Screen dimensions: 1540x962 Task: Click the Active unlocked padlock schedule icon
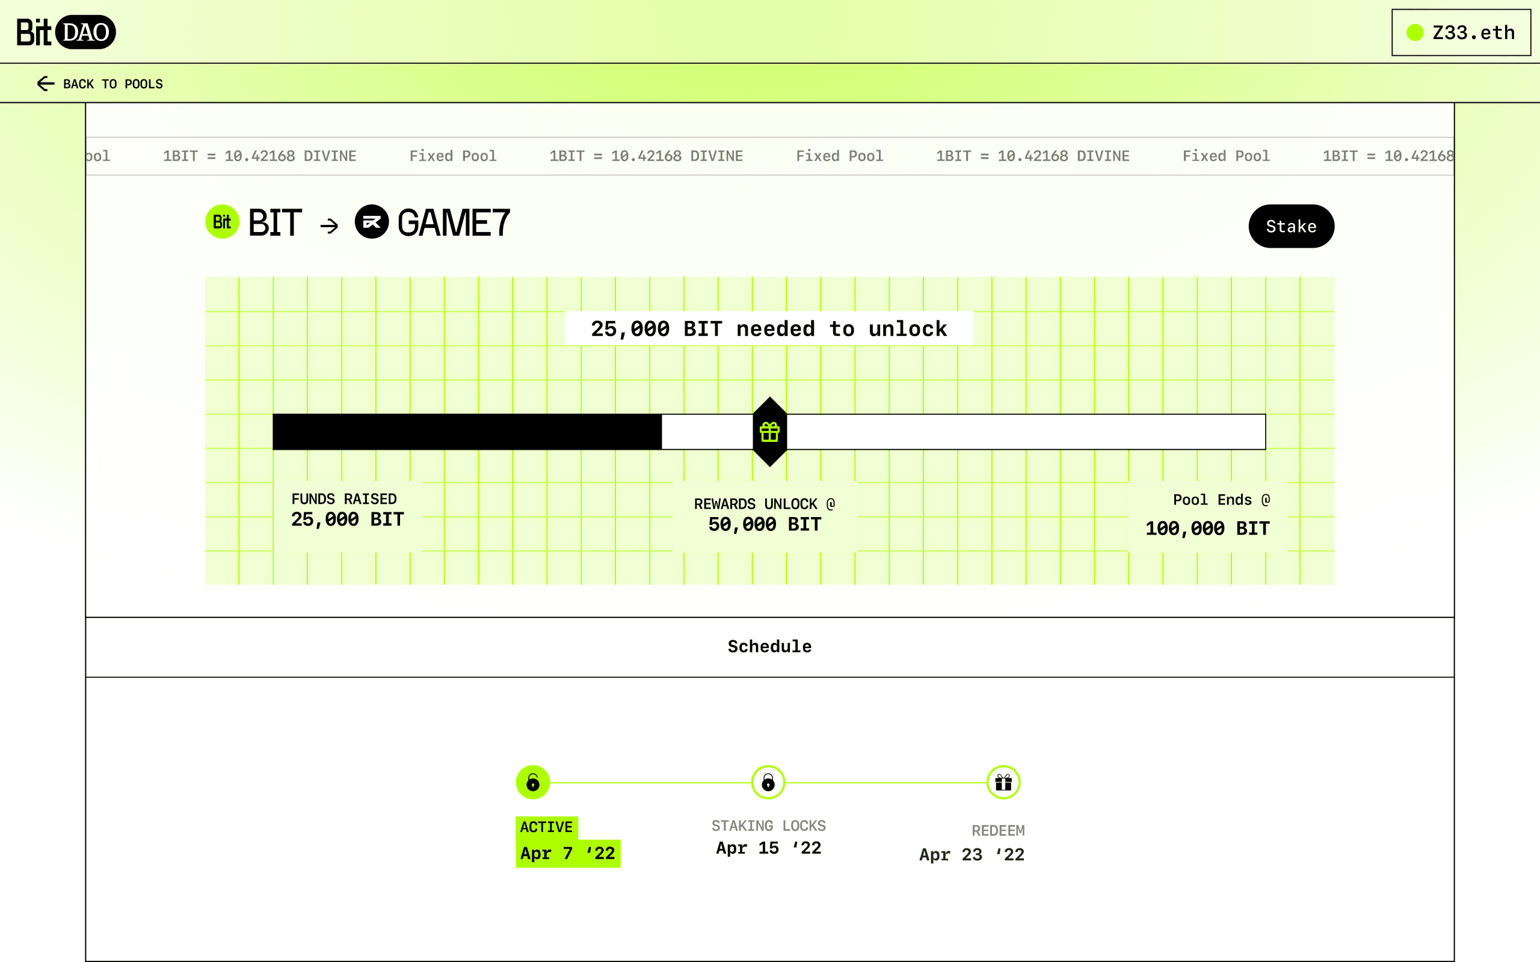click(532, 783)
